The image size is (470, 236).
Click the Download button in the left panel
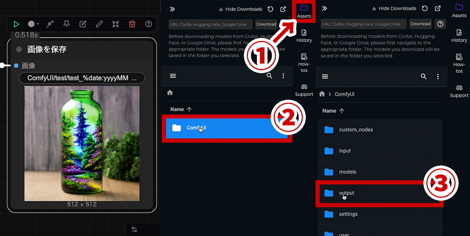click(x=266, y=24)
